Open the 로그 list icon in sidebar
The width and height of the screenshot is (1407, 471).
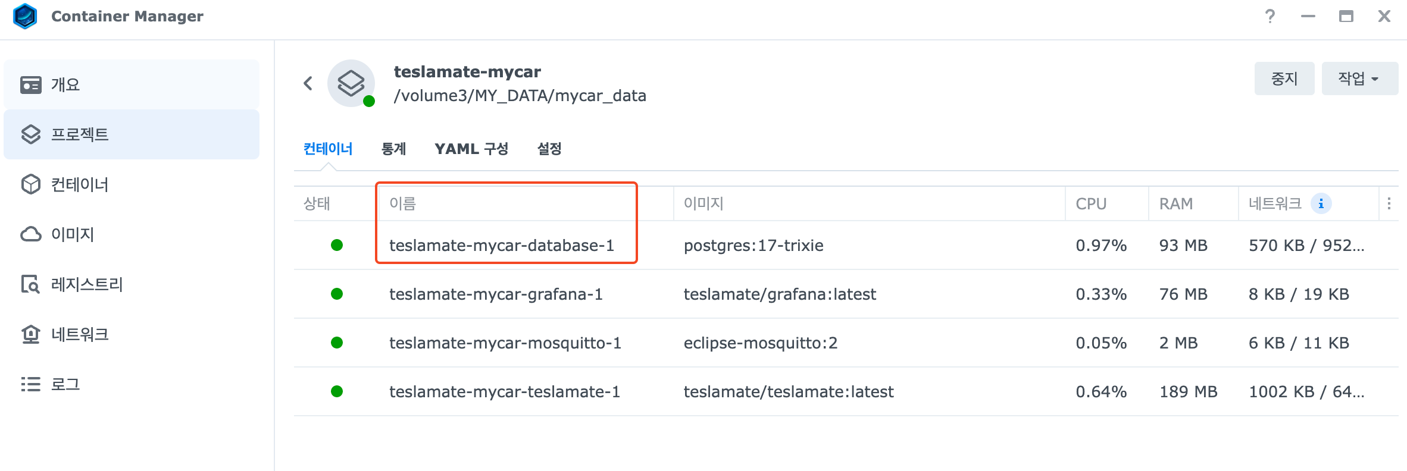[x=31, y=384]
